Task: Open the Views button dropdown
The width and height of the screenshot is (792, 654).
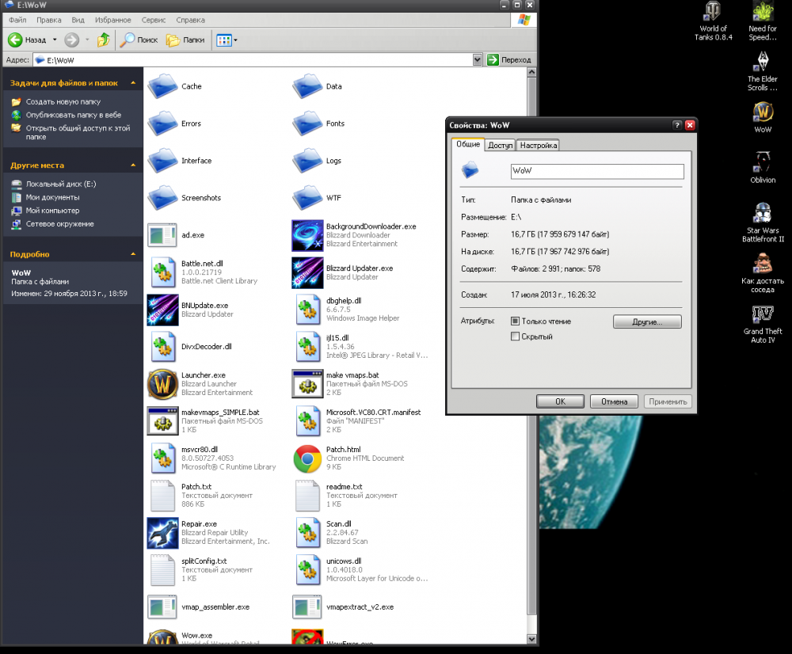Action: [235, 40]
